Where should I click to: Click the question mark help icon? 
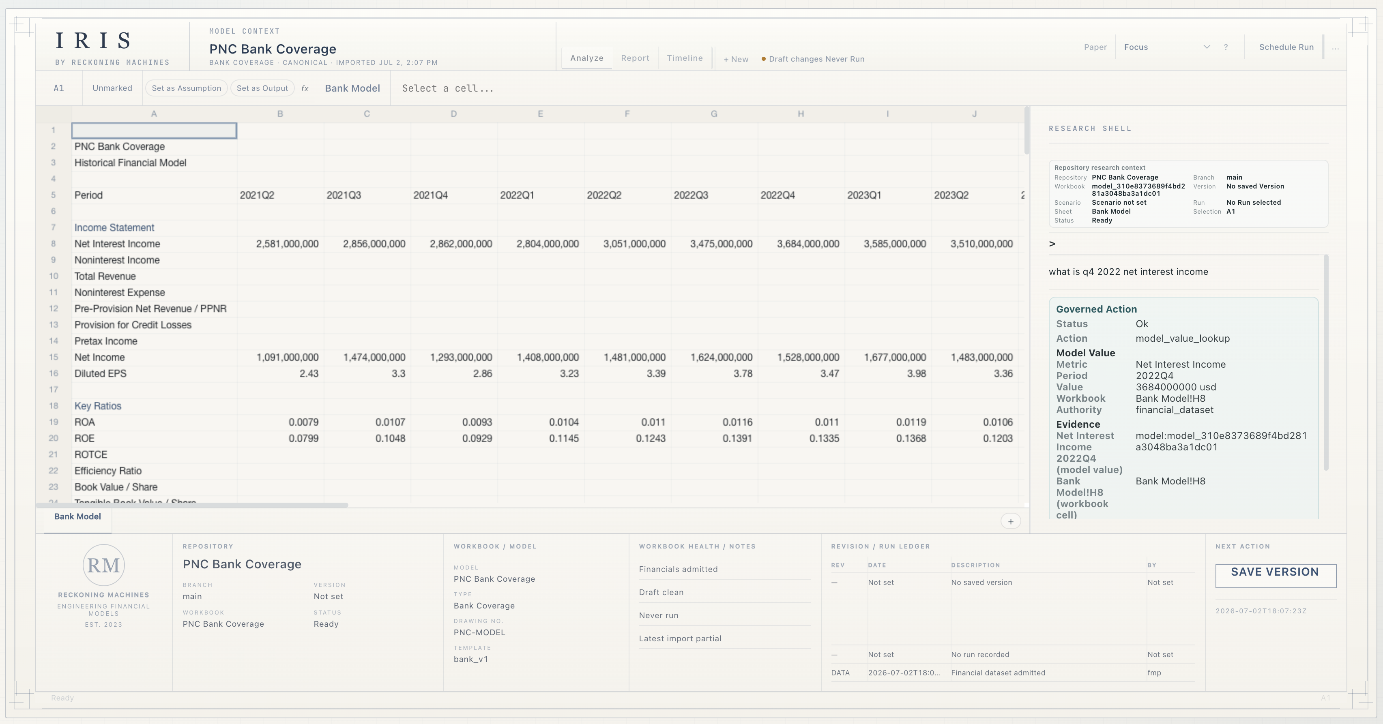pyautogui.click(x=1226, y=47)
